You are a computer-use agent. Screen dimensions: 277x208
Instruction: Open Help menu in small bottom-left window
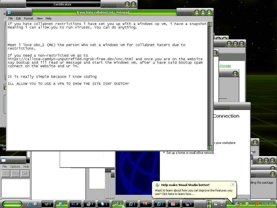[x=26, y=167]
